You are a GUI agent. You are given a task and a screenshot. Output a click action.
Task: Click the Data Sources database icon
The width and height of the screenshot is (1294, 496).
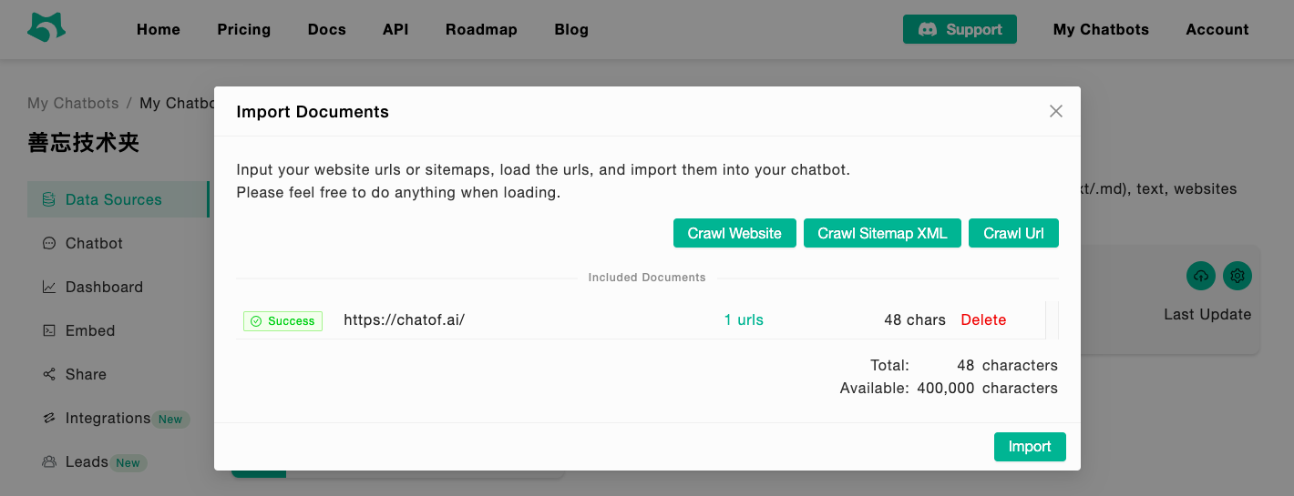[49, 199]
